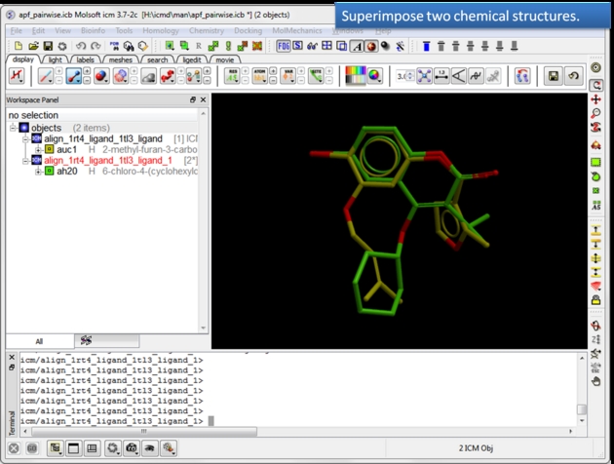Select the All tab in Workspace Panel

pos(39,341)
